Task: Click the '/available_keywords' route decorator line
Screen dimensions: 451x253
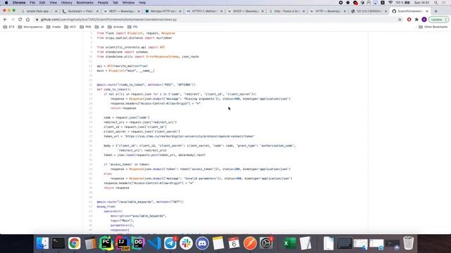Action: 140,202
